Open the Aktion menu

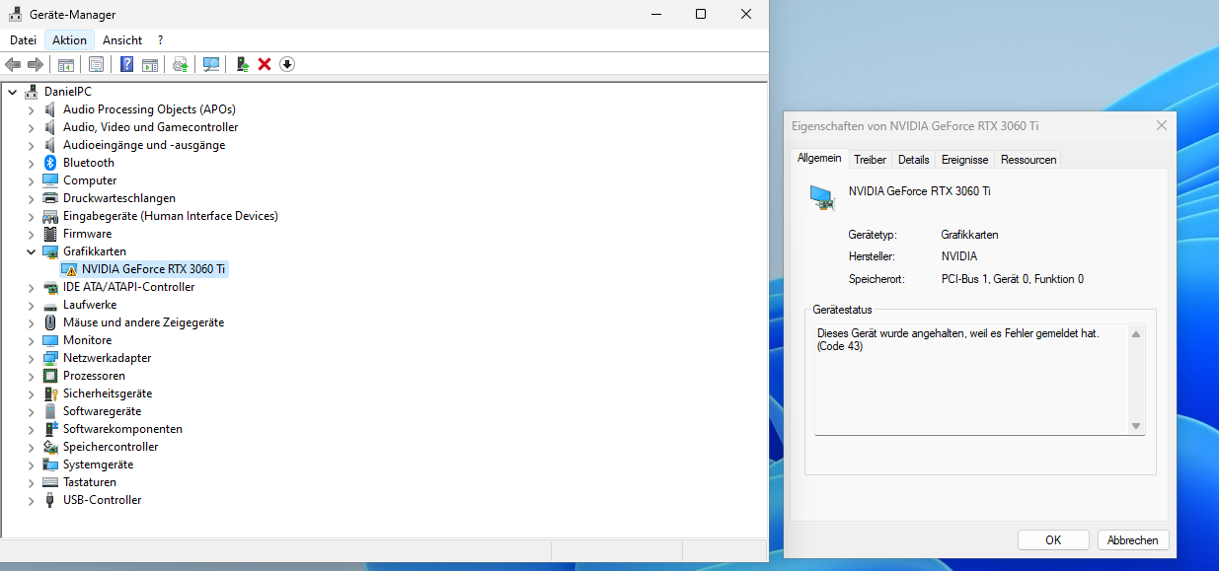click(x=69, y=40)
